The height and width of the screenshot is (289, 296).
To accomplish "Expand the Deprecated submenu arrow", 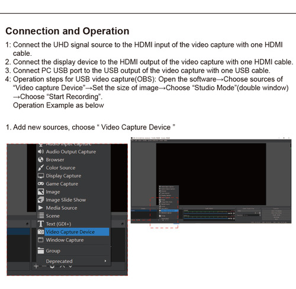I will point(105,261).
